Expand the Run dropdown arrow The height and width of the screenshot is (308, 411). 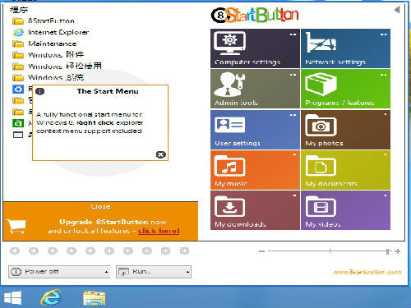(187, 272)
